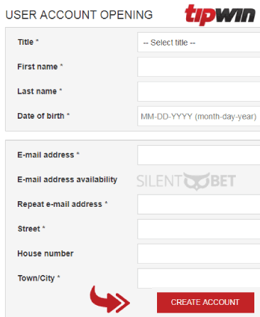Viewport: 260px width, 317px height.
Task: Focus the First name input field
Action: (x=199, y=67)
